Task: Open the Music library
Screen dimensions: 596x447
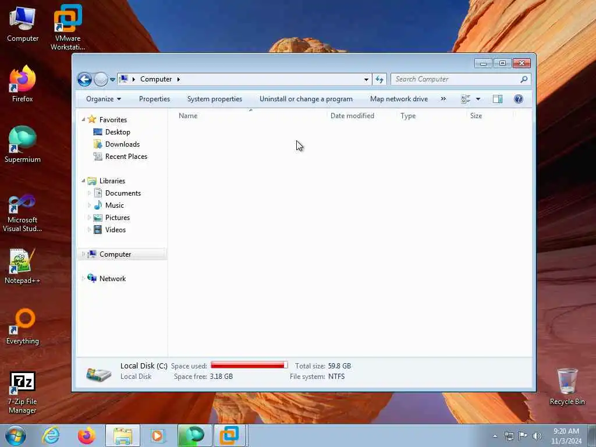Action: [x=115, y=205]
